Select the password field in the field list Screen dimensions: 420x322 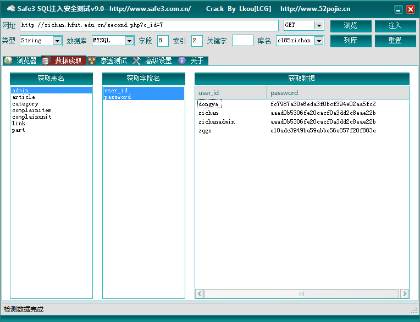point(143,97)
